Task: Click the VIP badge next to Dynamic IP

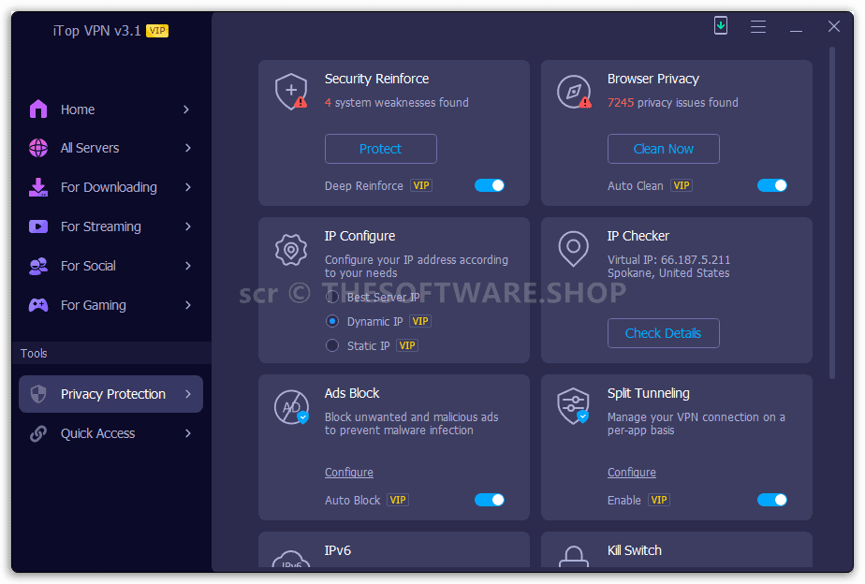Action: coord(419,322)
